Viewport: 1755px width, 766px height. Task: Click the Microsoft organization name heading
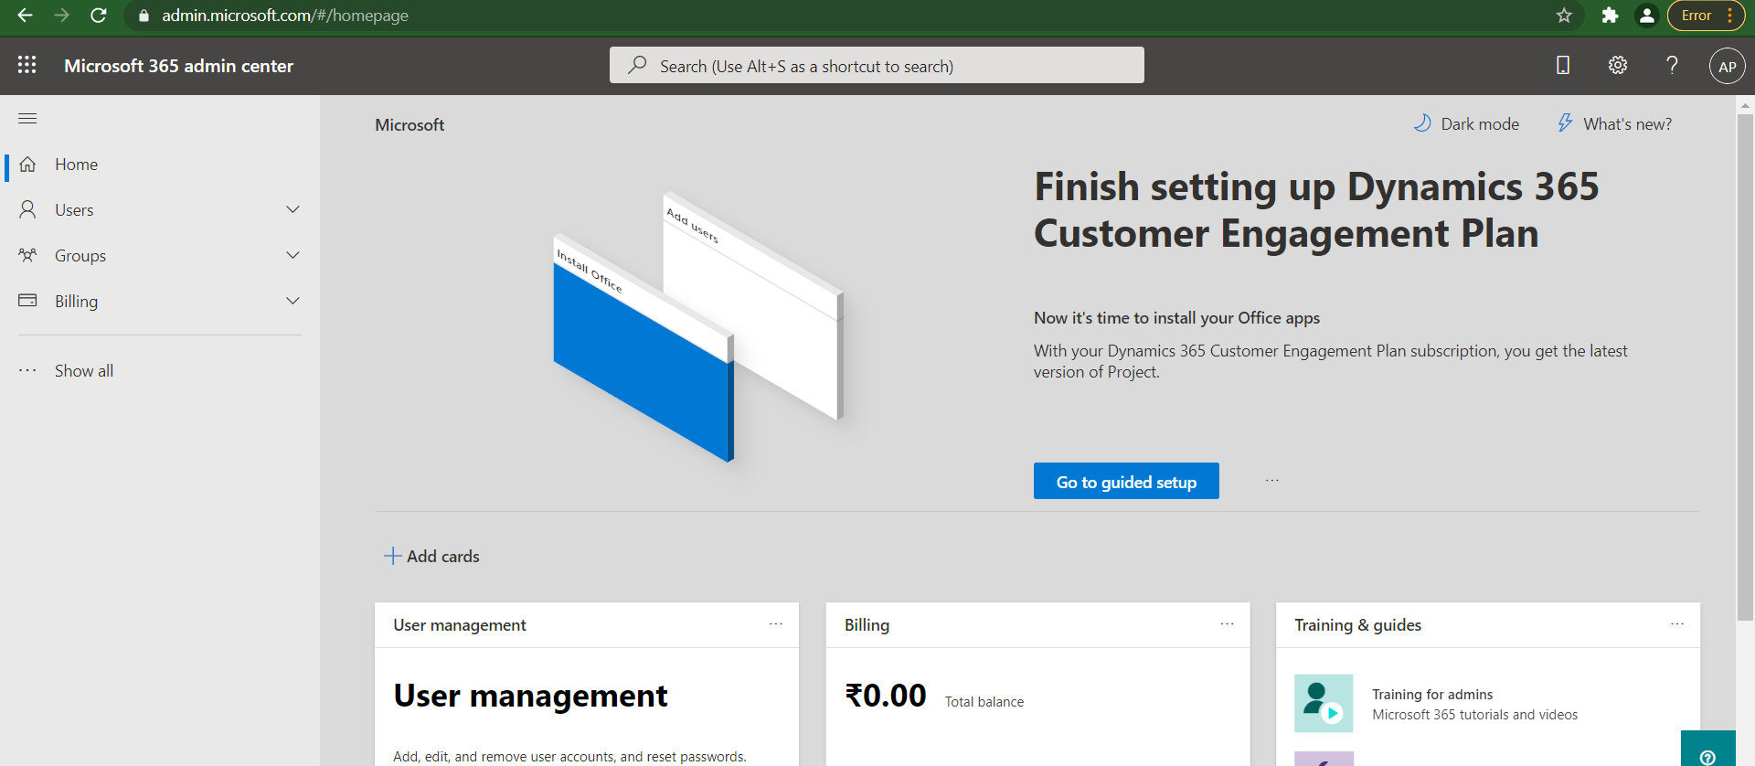click(409, 124)
